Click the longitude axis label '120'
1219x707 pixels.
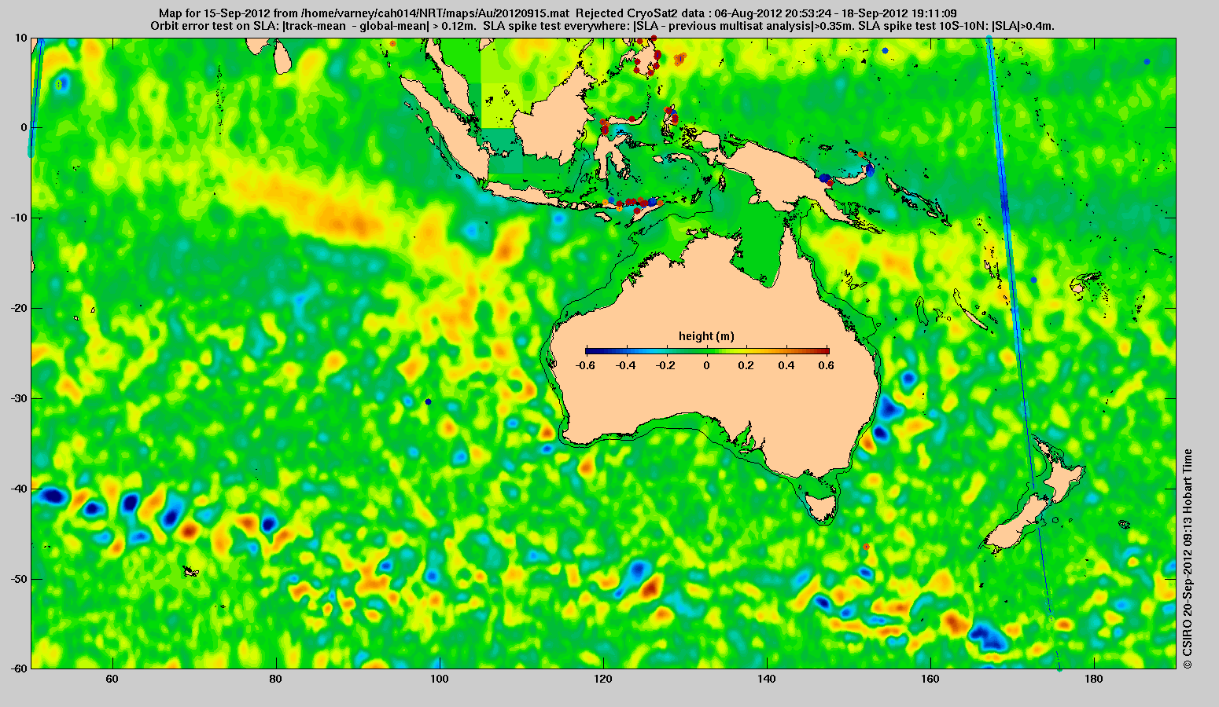click(602, 679)
